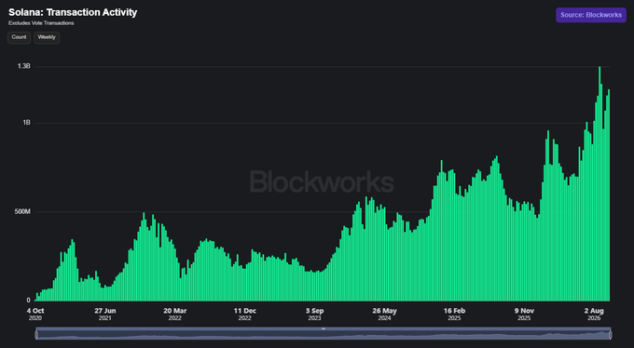Click the 26 May 2024 axis label
Image resolution: width=634 pixels, height=348 pixels.
(384, 315)
